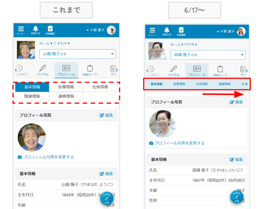The image size is (266, 209).
Task: Expand 千賀 遼子 user dropdown in right screen
Action: pyautogui.click(x=226, y=31)
